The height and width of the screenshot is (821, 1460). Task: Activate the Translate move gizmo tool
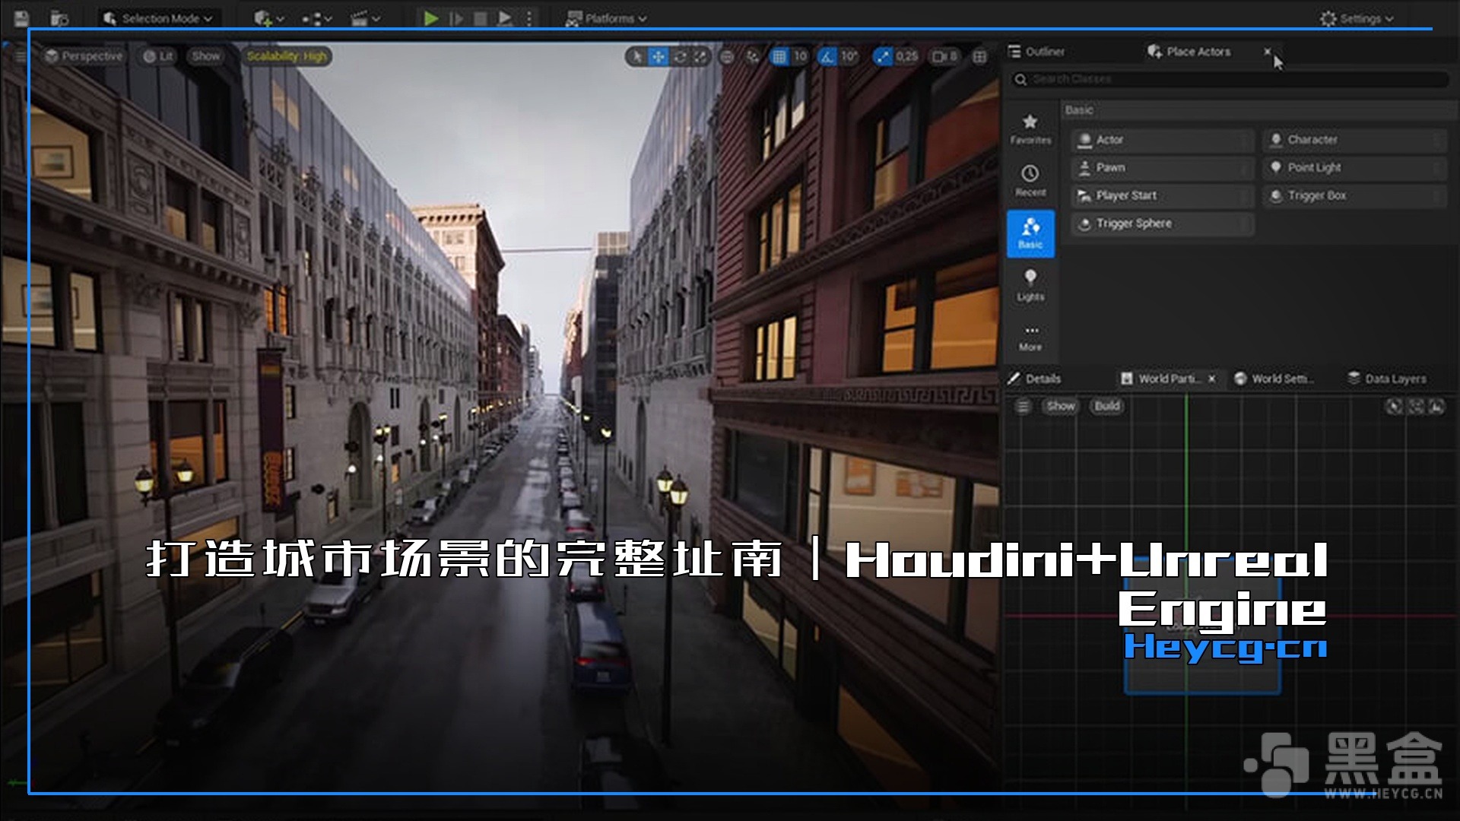point(659,56)
